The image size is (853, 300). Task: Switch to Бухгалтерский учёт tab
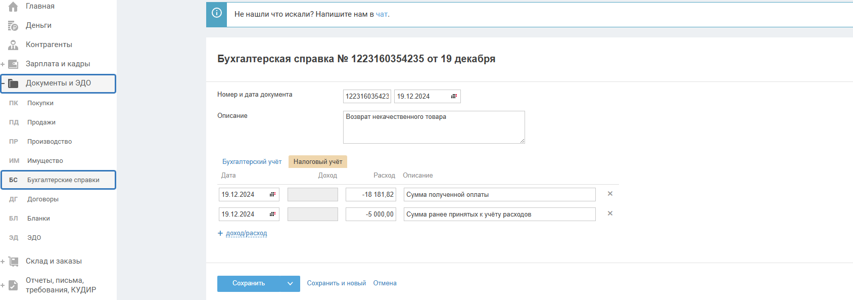pyautogui.click(x=252, y=162)
